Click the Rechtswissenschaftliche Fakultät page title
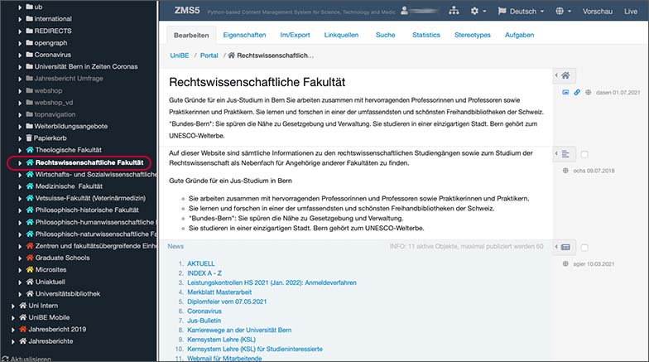 point(257,82)
